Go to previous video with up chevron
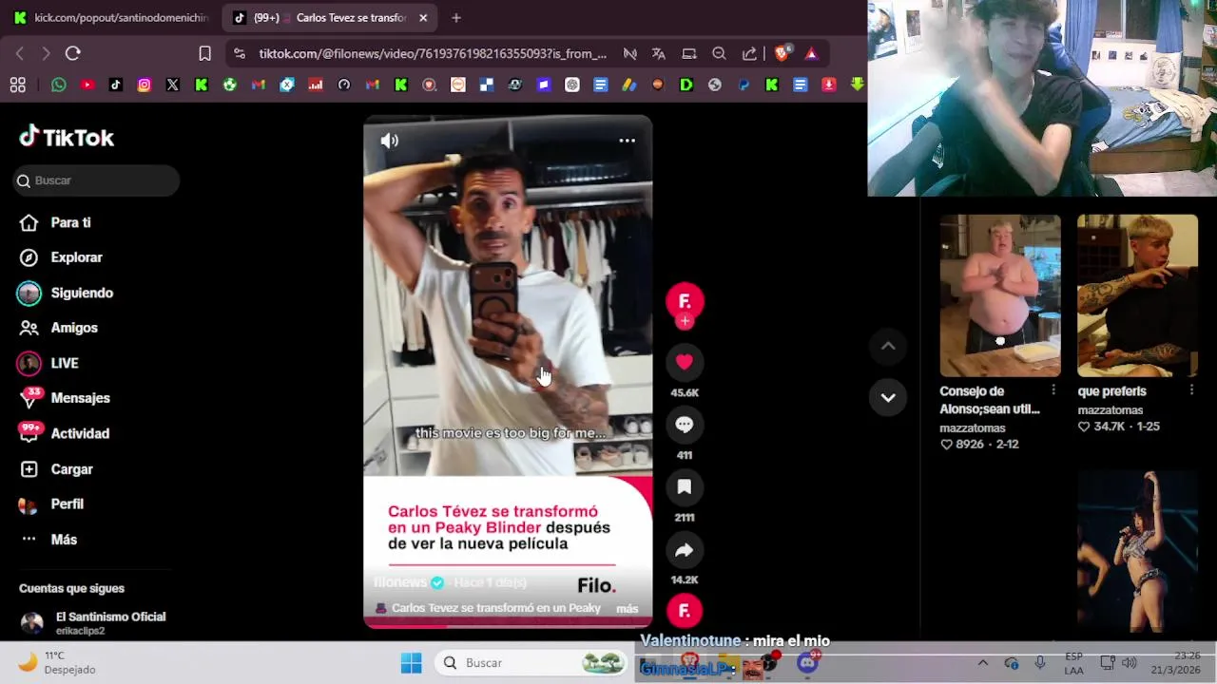 [x=888, y=347]
